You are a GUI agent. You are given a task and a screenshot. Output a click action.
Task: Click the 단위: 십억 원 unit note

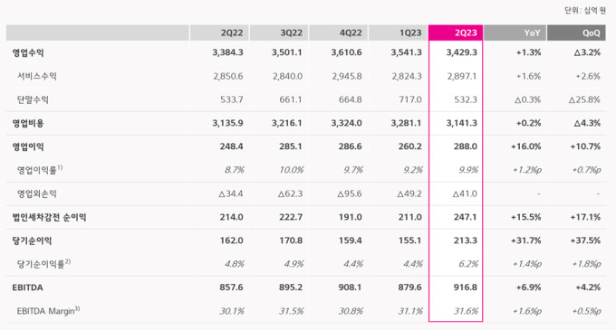(585, 11)
